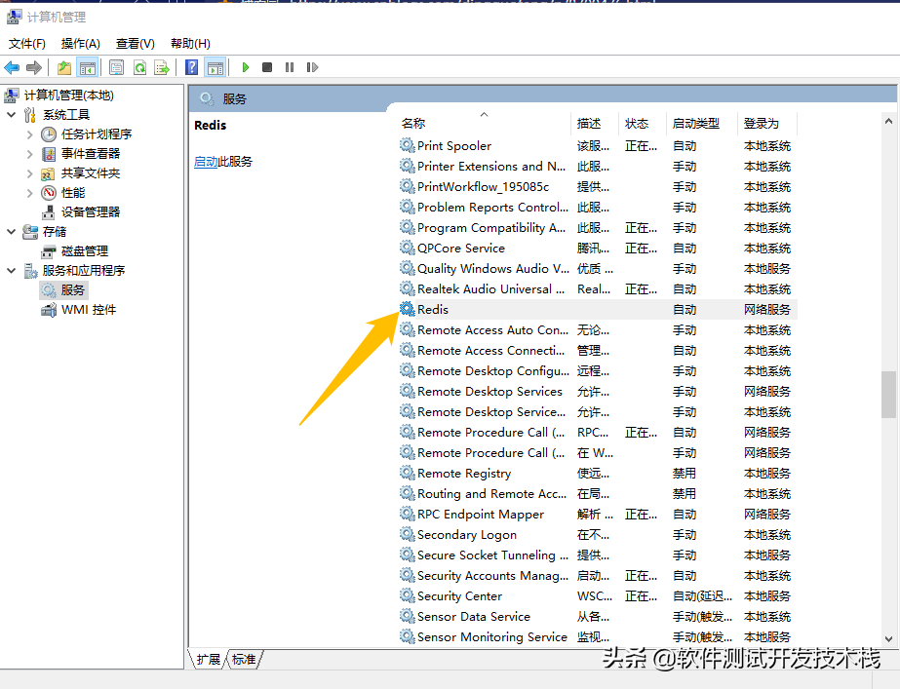Click the Export List toolbar icon
900x689 pixels.
pos(163,67)
